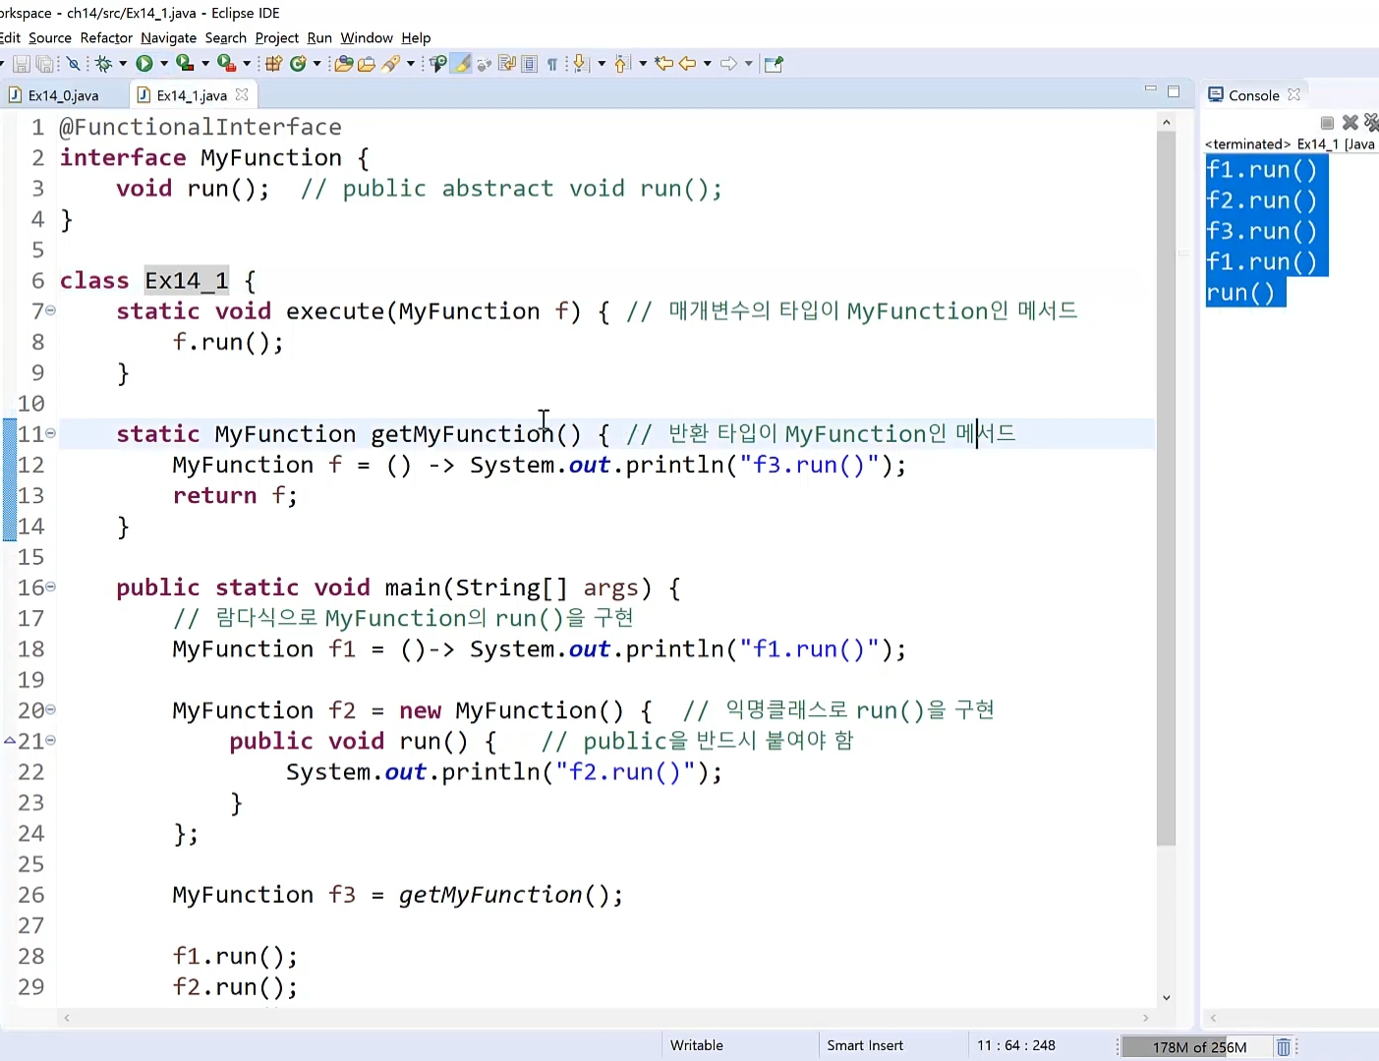Open the Previous Annotation dropdown arrow
This screenshot has width=1379, height=1061.
click(643, 64)
